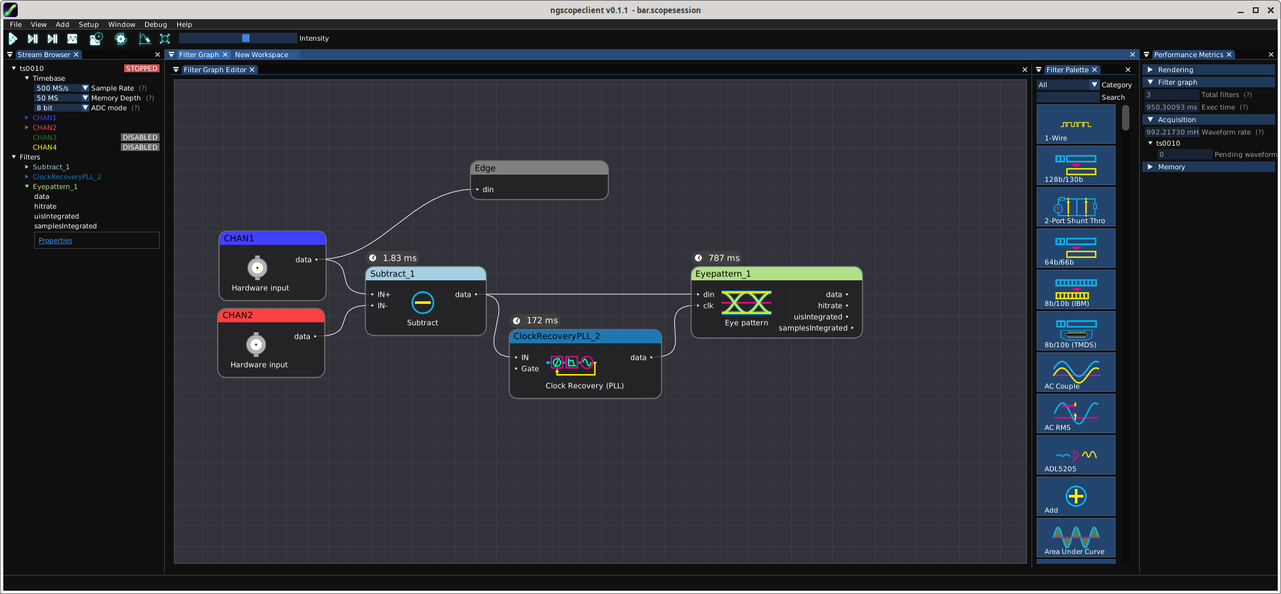
Task: Open the ADC mode dropdown
Action: [85, 108]
